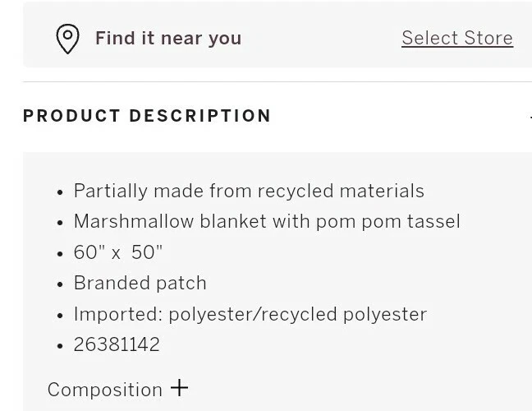Click 'Imported: polyester/recycled polyester' line
532x411 pixels.
coord(250,314)
